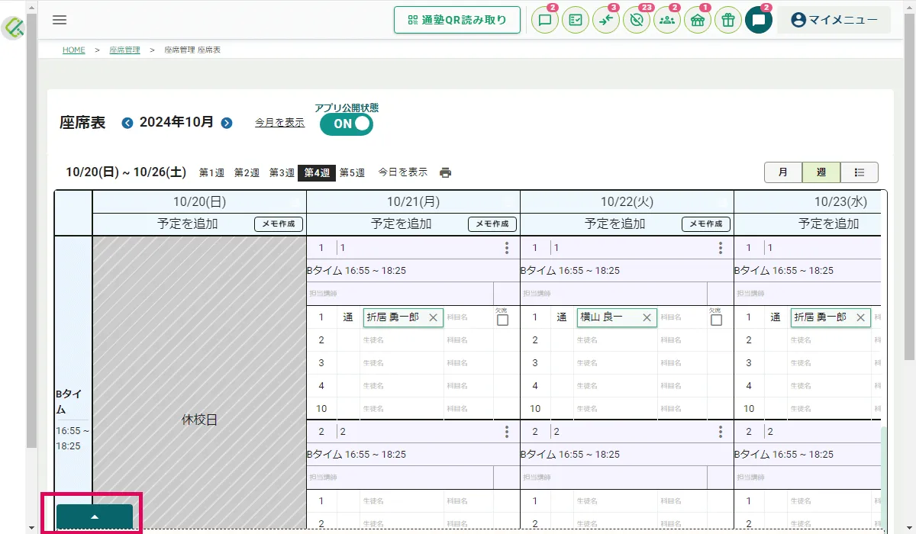Click the gift box icon
Screen dimensions: 916x534
click(x=728, y=20)
